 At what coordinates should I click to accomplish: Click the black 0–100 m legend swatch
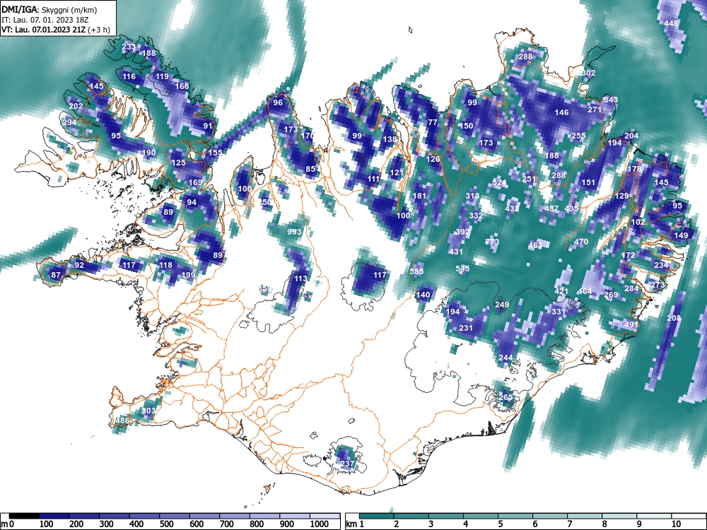(x=24, y=516)
